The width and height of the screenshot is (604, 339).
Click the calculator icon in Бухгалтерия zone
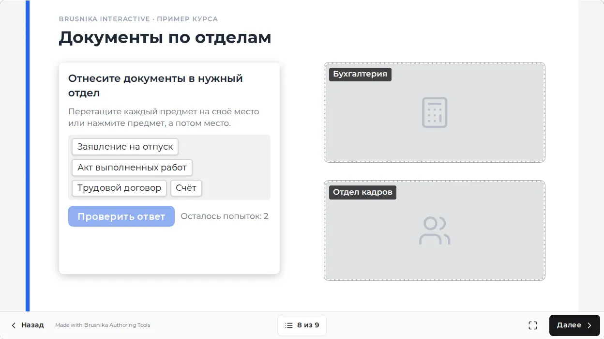[435, 112]
